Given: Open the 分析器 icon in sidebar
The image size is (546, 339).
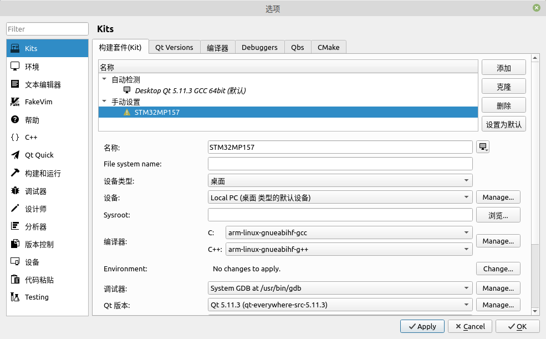Looking at the screenshot, I should [15, 226].
